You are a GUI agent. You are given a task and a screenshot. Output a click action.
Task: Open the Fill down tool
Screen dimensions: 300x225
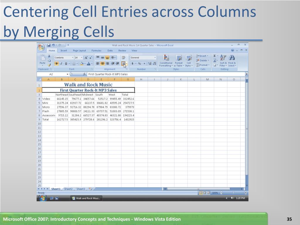tap(215, 60)
